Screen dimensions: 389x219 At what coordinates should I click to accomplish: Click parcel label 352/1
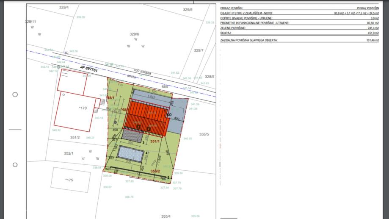coord(69,153)
